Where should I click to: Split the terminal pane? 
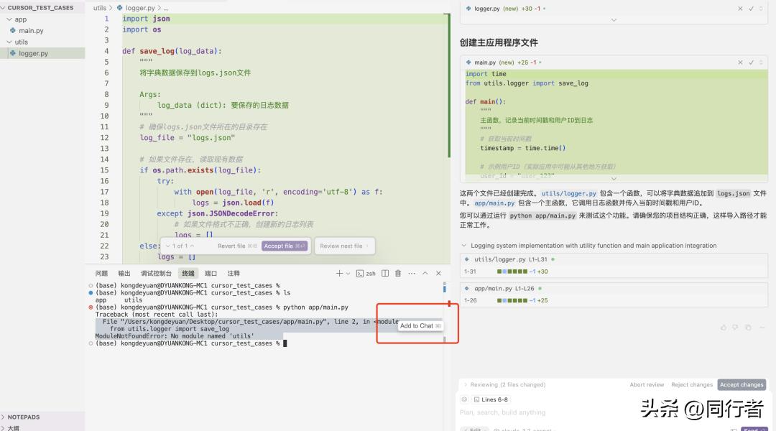(x=385, y=274)
